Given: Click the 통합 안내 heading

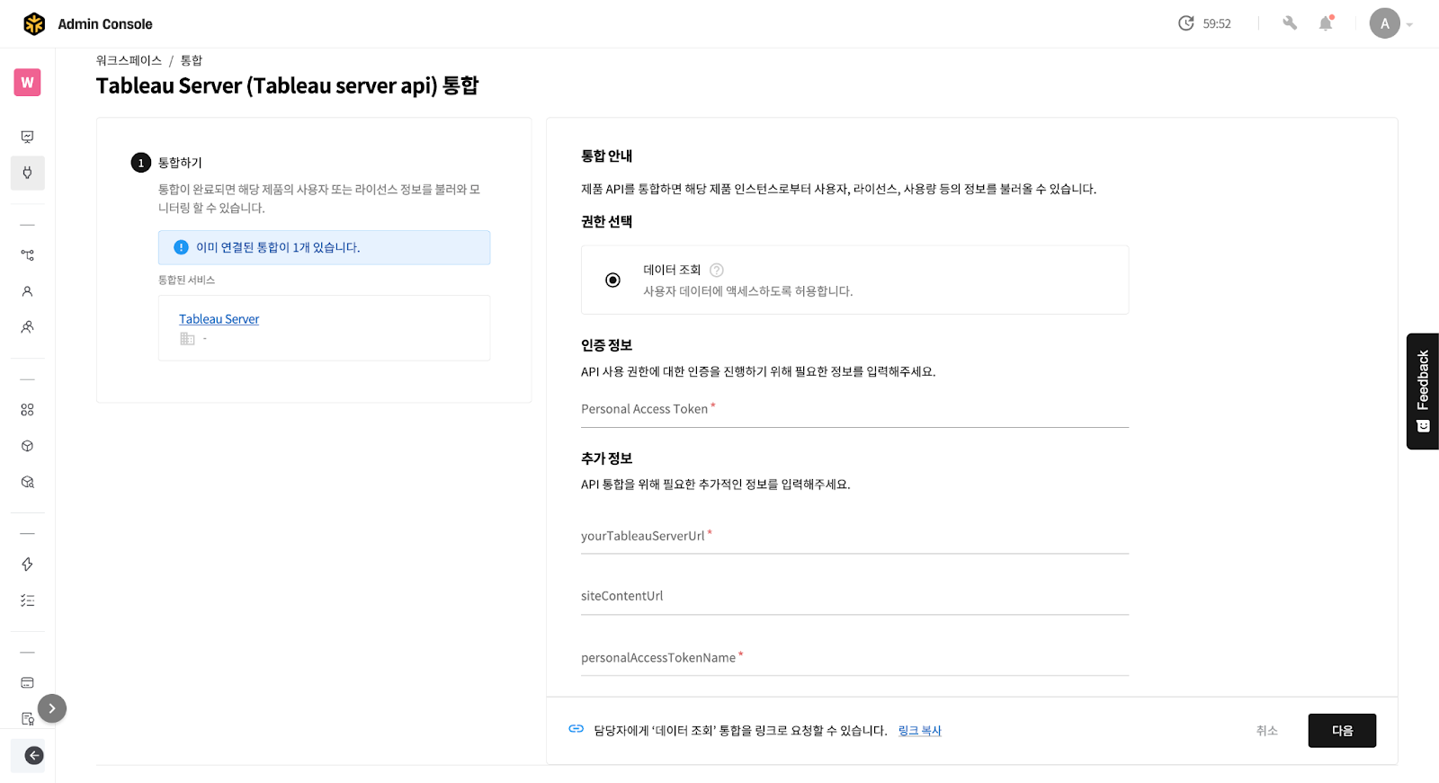Looking at the screenshot, I should 606,156.
